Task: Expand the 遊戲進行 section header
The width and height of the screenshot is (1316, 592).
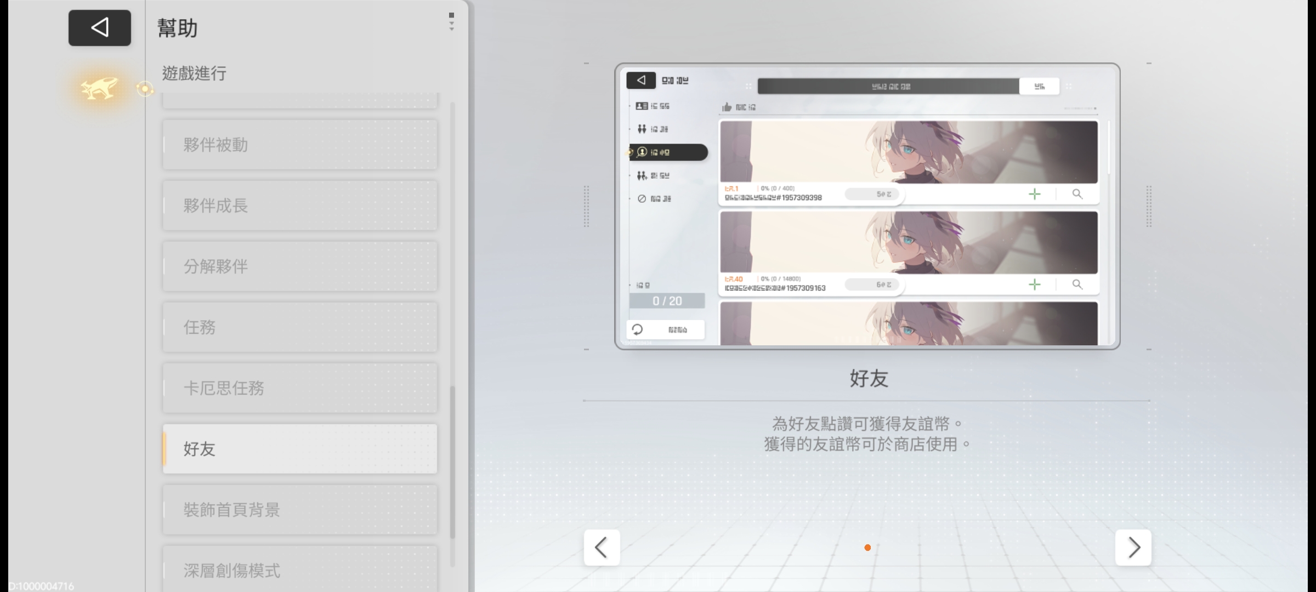Action: (x=194, y=73)
